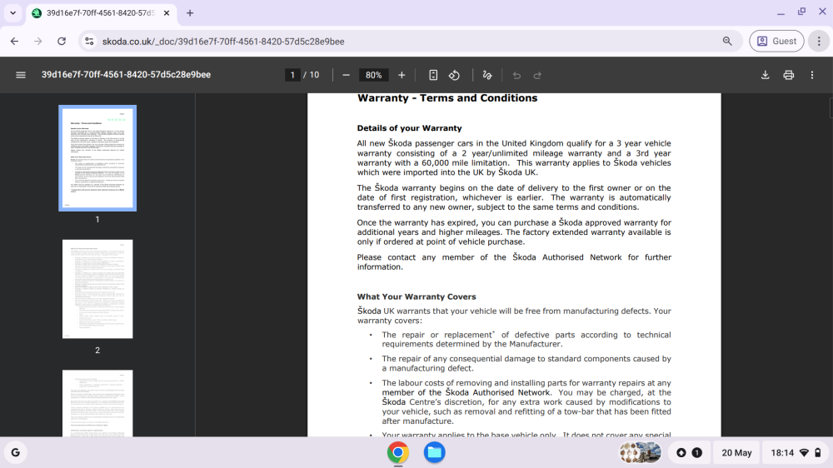Open the PDF viewer more actions menu
This screenshot has width=833, height=468.
click(x=811, y=75)
